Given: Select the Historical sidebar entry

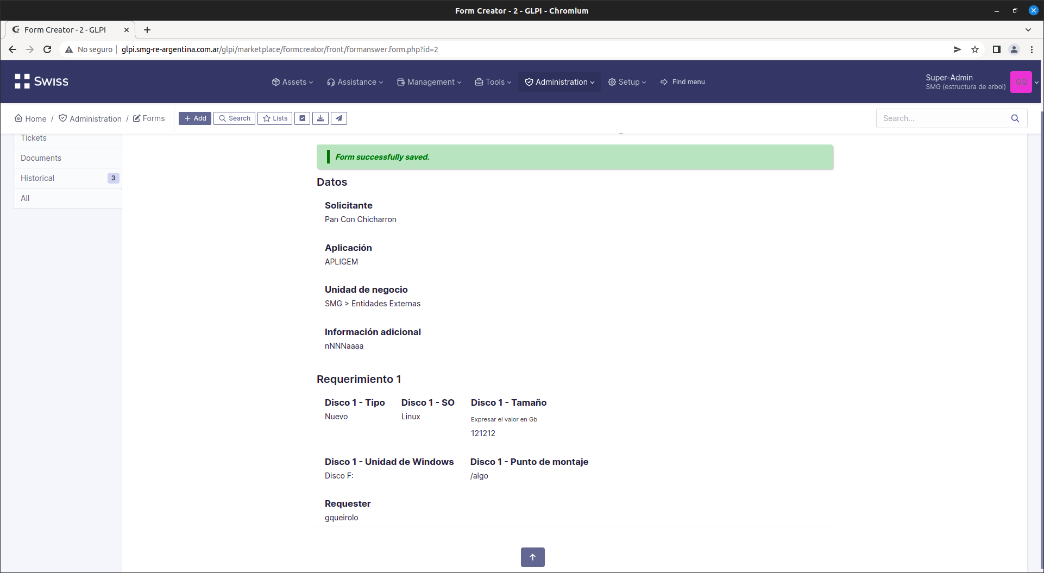Looking at the screenshot, I should click(37, 178).
